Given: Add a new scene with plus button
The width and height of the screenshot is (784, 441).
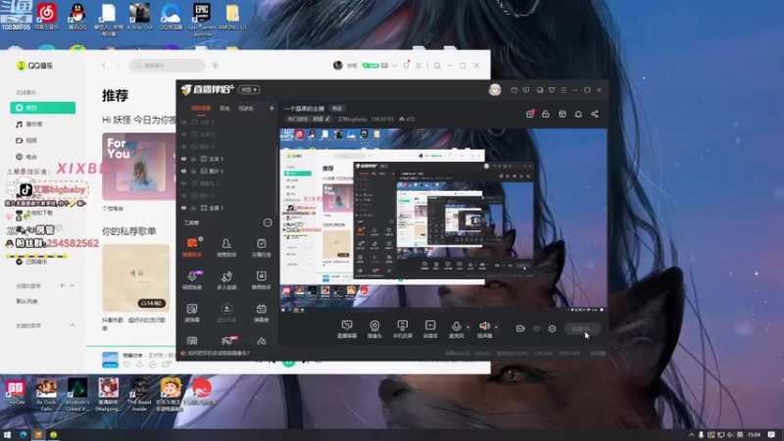Looking at the screenshot, I should [x=271, y=108].
